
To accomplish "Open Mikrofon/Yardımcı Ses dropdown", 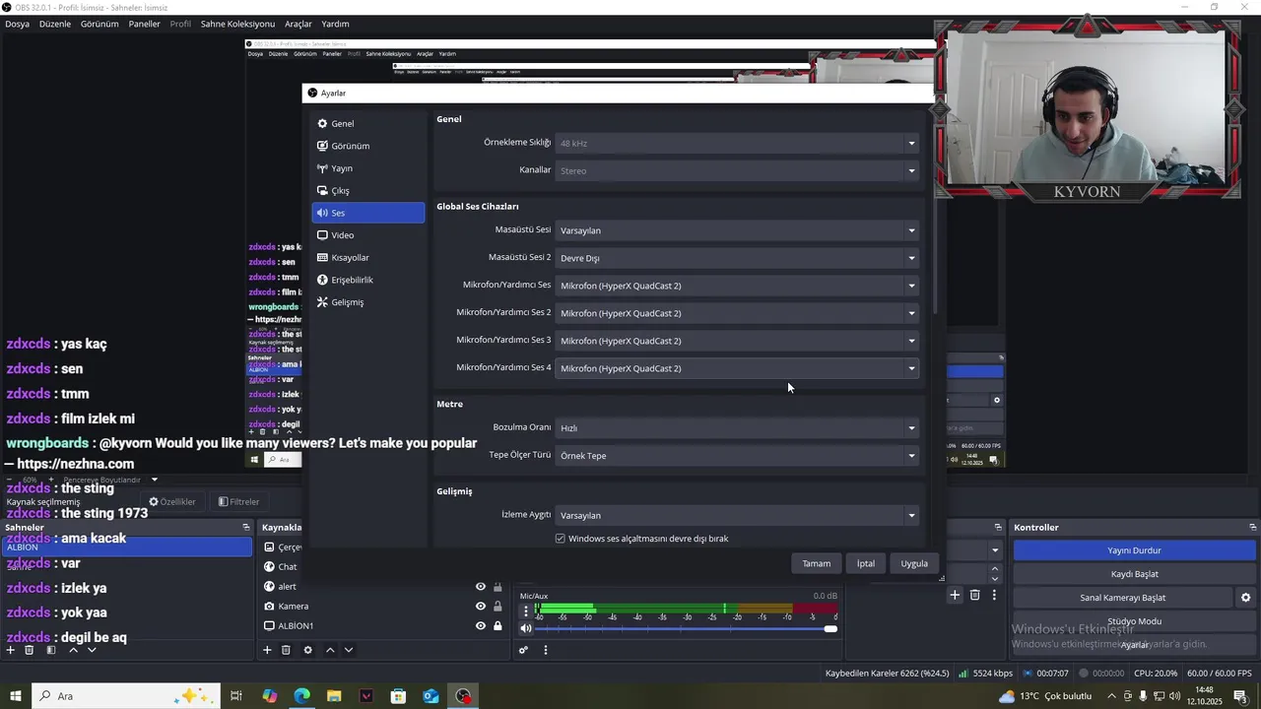I will click(x=737, y=286).
